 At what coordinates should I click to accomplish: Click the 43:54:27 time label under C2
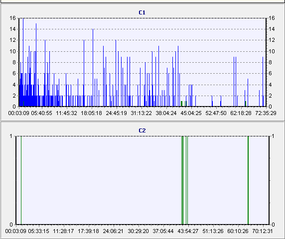click(188, 231)
